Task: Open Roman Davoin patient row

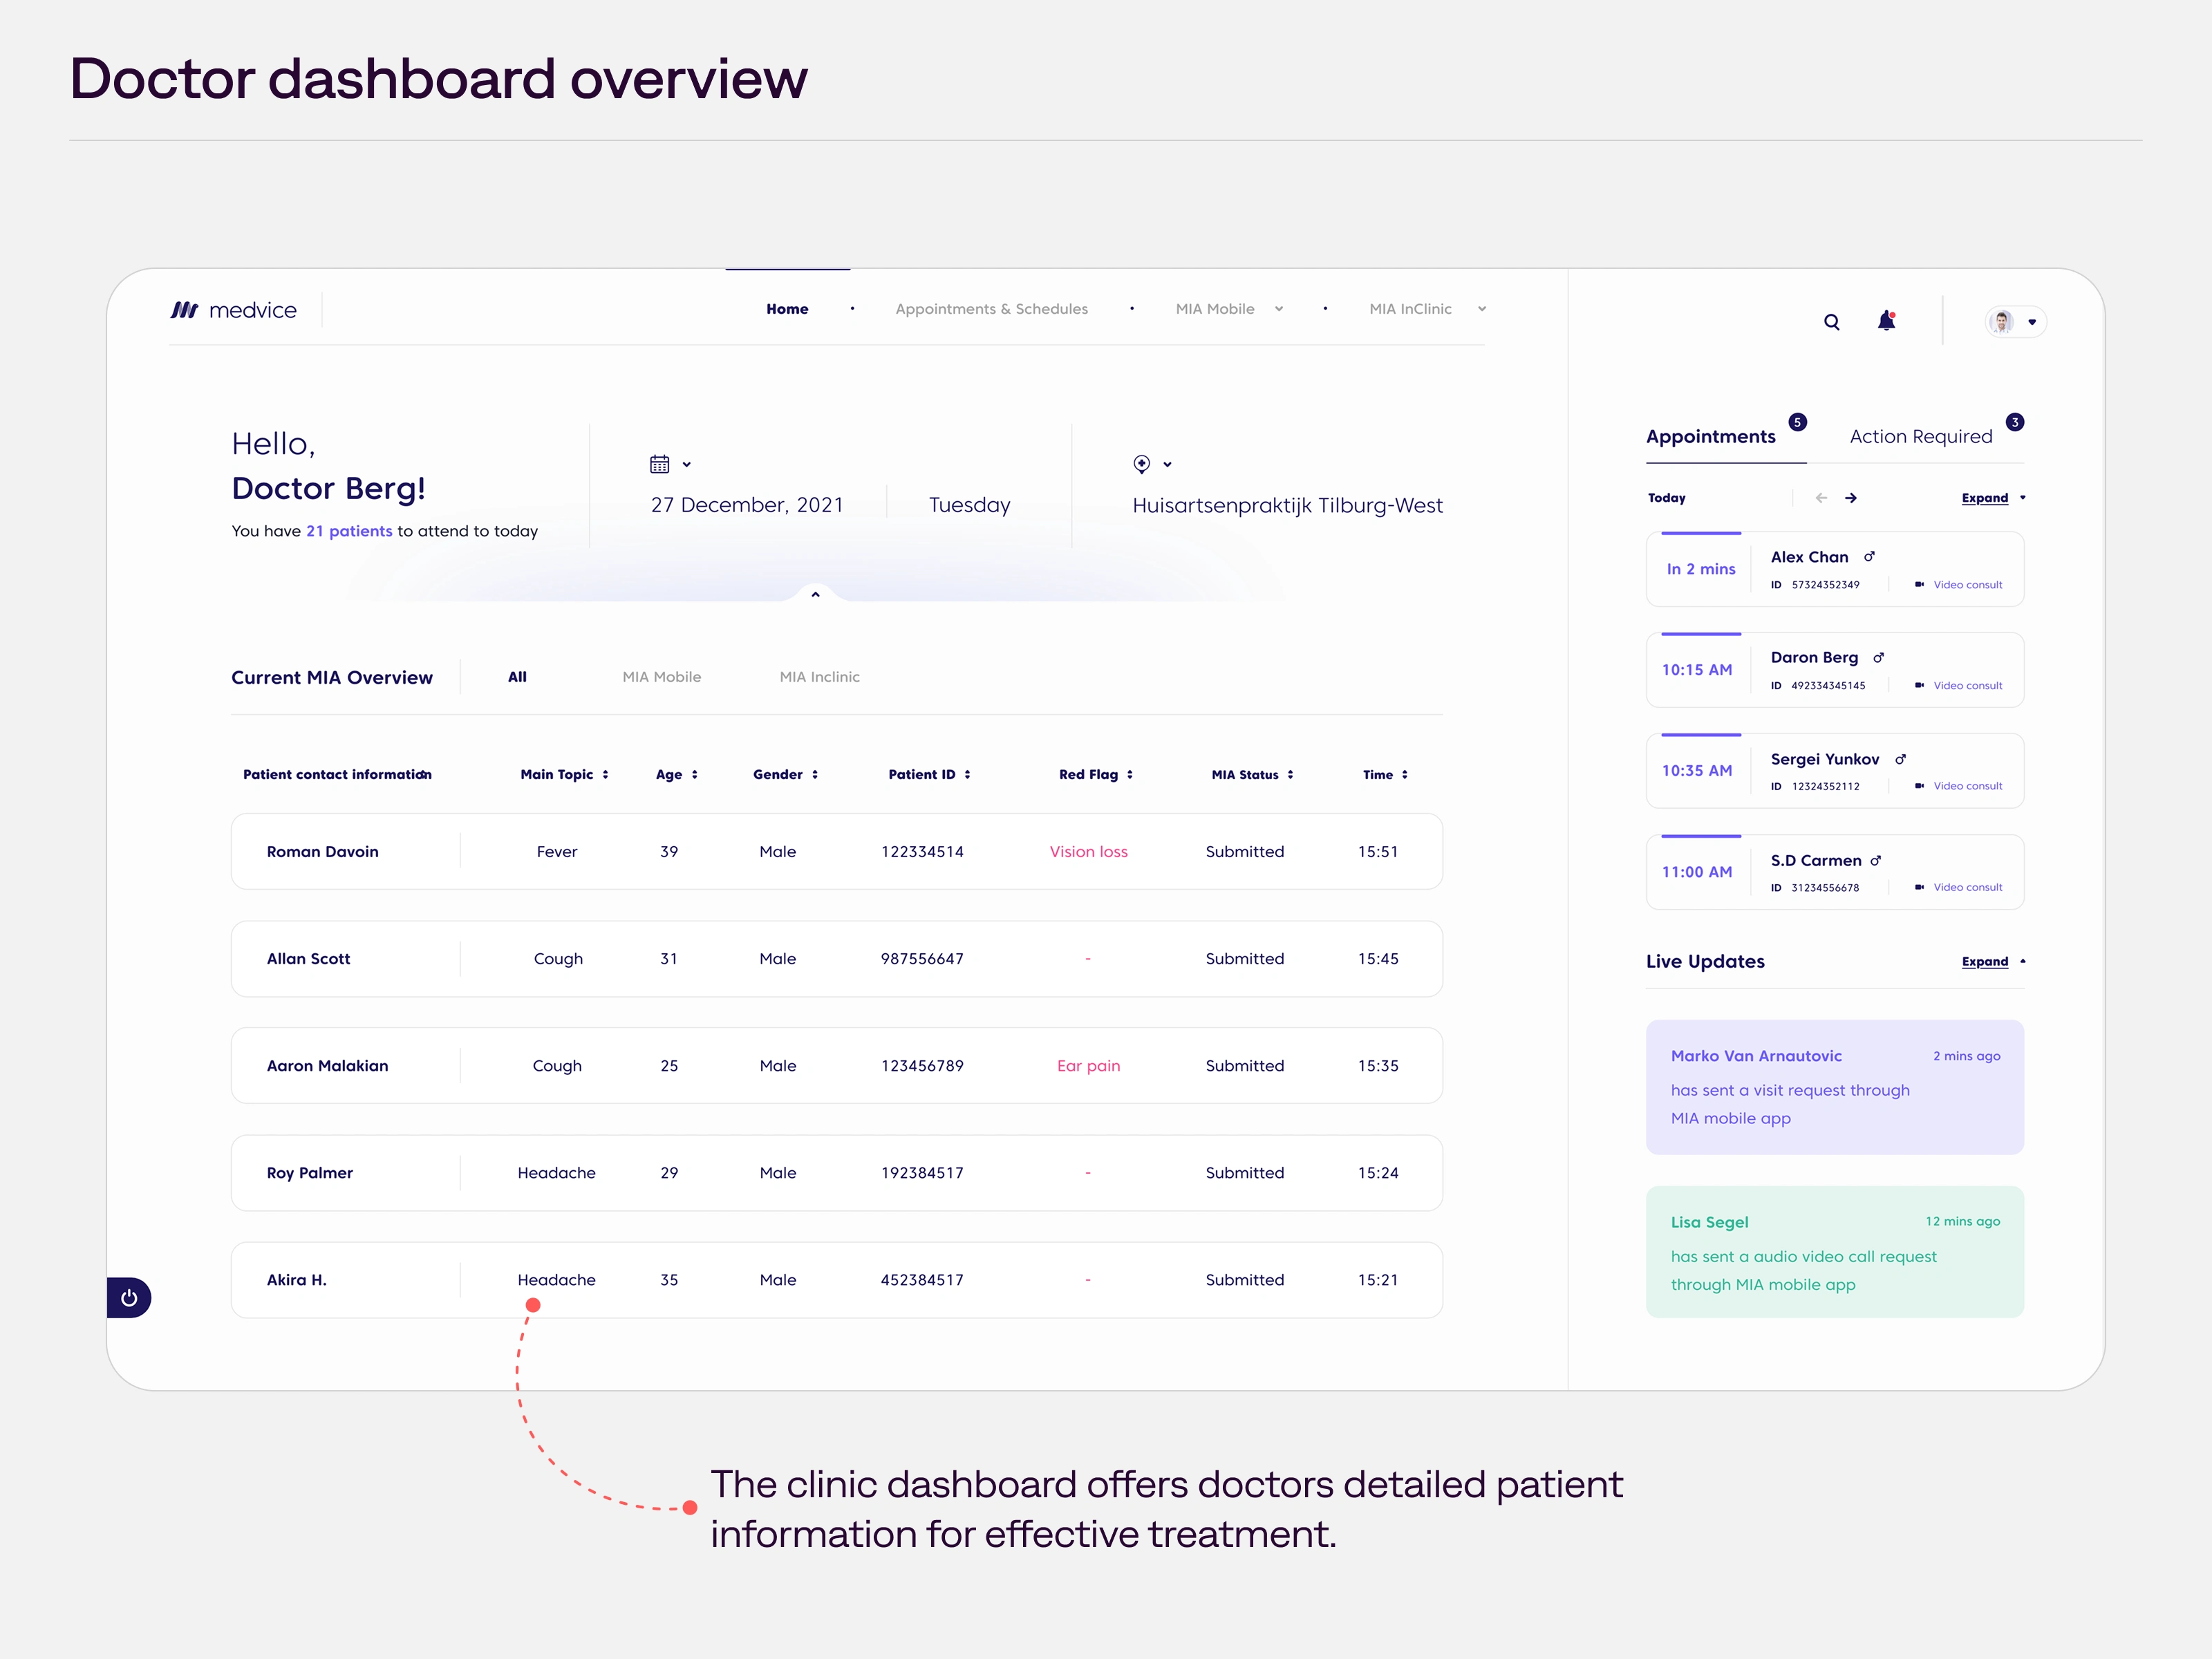Action: [323, 852]
